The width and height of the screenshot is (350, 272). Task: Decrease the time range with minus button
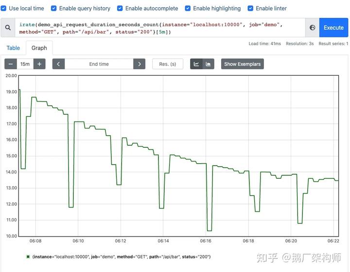tap(11, 64)
